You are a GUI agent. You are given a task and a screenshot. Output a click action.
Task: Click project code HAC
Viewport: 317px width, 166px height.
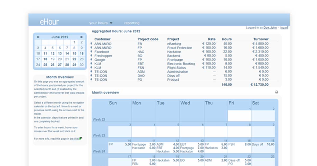[141, 52]
